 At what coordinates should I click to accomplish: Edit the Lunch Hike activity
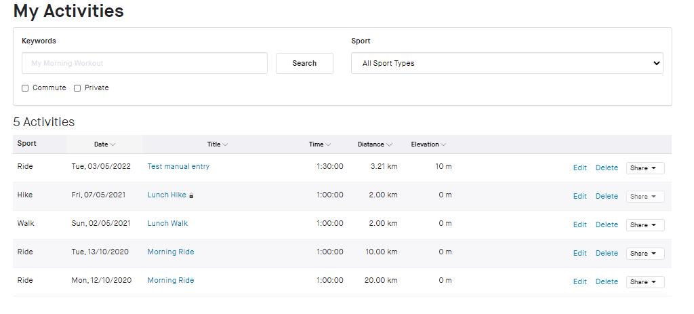coord(580,196)
